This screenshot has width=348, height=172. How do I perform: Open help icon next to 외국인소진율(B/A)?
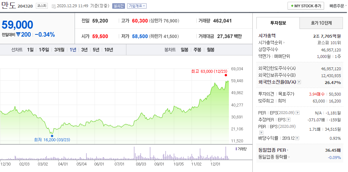click(x=299, y=82)
